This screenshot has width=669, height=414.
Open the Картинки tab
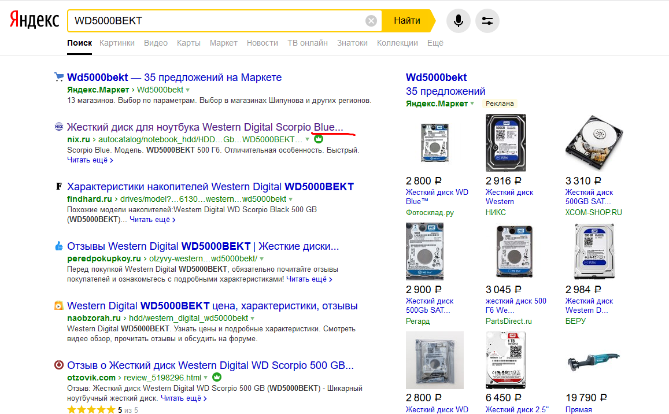[117, 43]
